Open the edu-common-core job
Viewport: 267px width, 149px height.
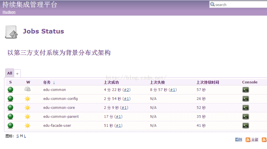pyautogui.click(x=59, y=108)
